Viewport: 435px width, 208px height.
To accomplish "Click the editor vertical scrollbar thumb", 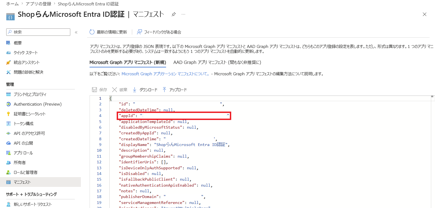I will click(x=432, y=96).
